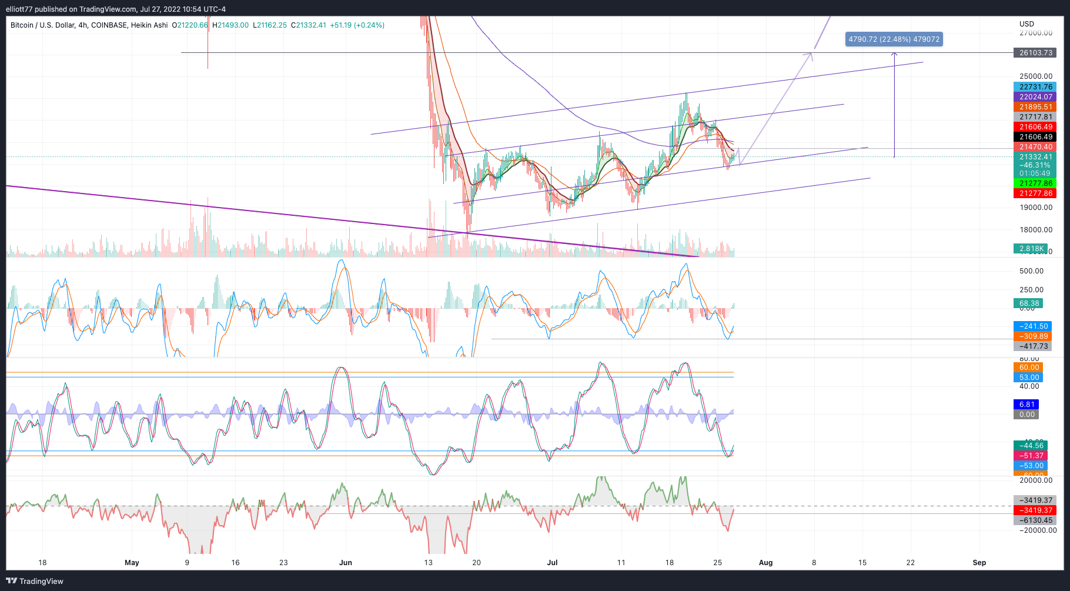
Task: Click the 9 date label on time axis
Action: [187, 563]
